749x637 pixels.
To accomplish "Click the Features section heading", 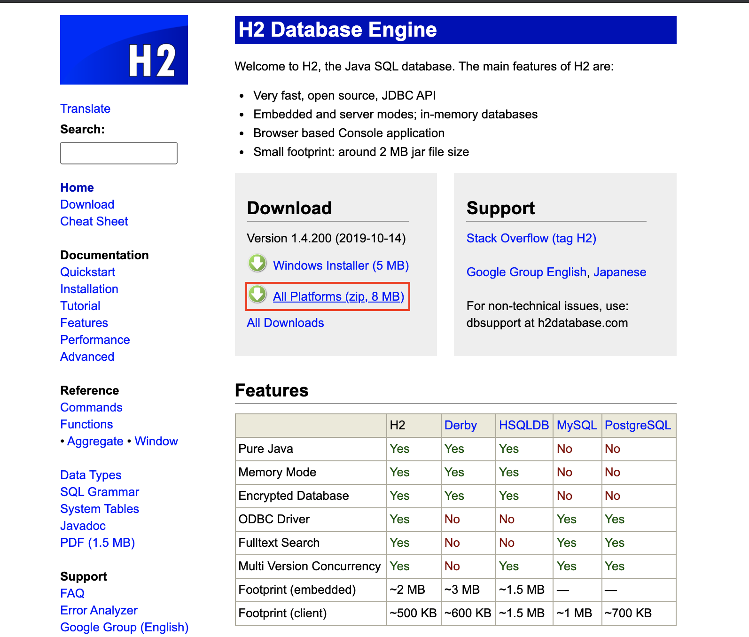I will pyautogui.click(x=272, y=390).
